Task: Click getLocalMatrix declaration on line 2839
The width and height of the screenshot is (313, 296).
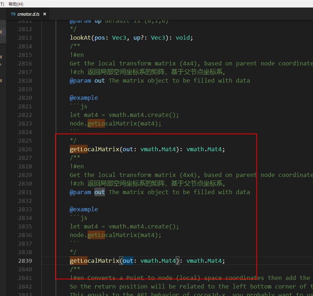Action: [94, 261]
